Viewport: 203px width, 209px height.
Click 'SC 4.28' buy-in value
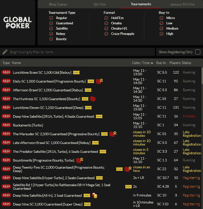pos(163,187)
